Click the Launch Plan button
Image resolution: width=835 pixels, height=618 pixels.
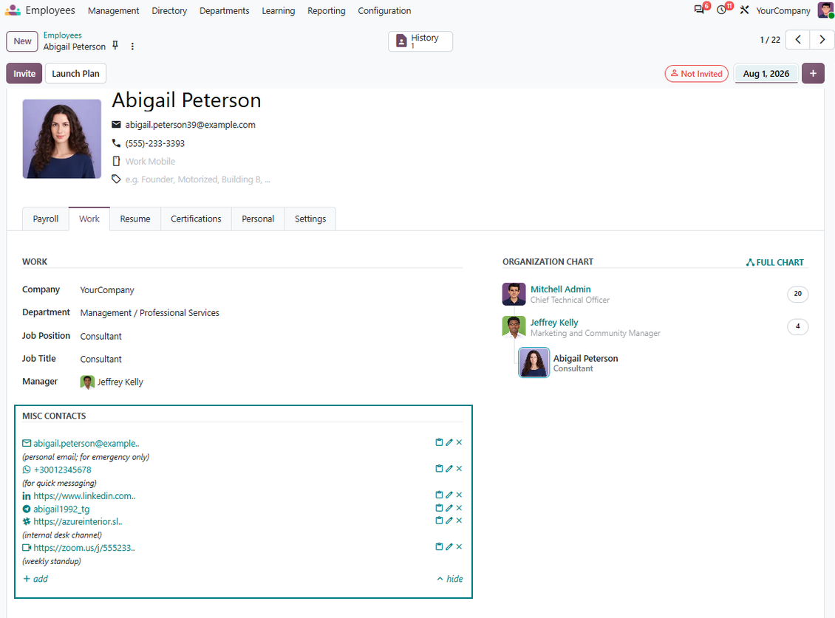[x=75, y=73]
